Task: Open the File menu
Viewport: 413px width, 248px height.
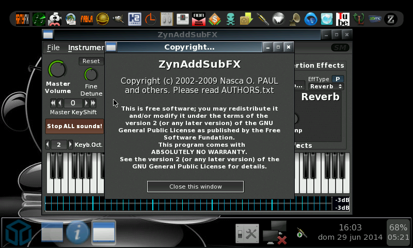Action: [x=53, y=48]
